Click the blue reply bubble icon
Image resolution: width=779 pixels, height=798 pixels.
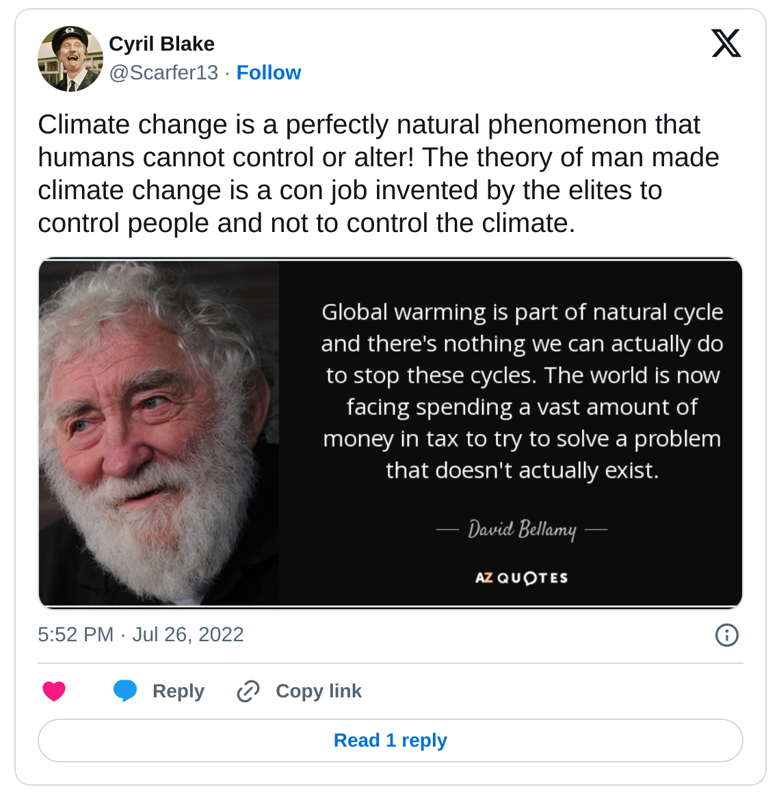[125, 691]
